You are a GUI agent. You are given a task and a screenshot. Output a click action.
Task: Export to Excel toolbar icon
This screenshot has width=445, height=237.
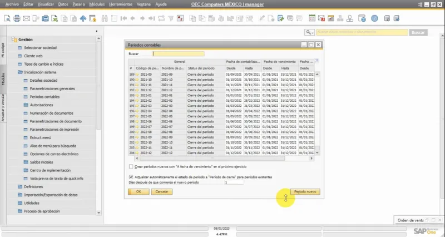pos(55,19)
